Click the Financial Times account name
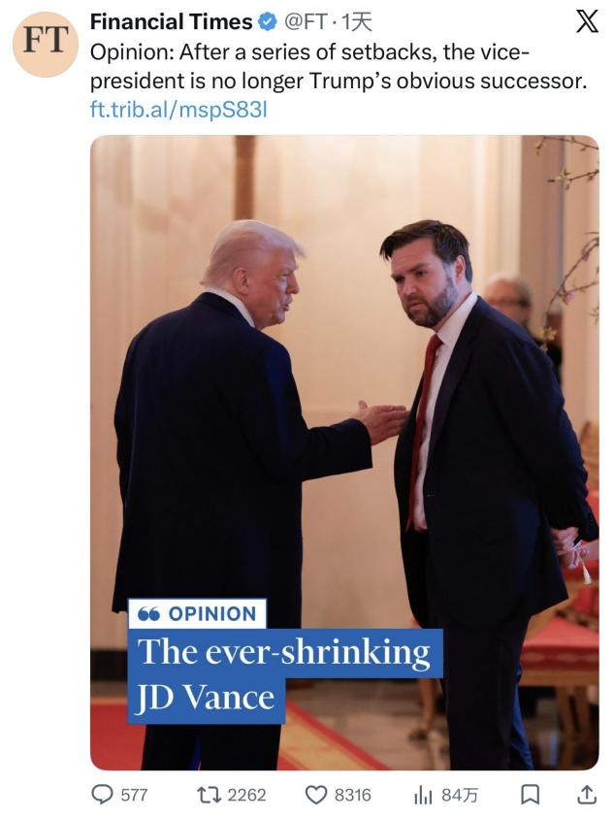The image size is (614, 818). pyautogui.click(x=170, y=21)
